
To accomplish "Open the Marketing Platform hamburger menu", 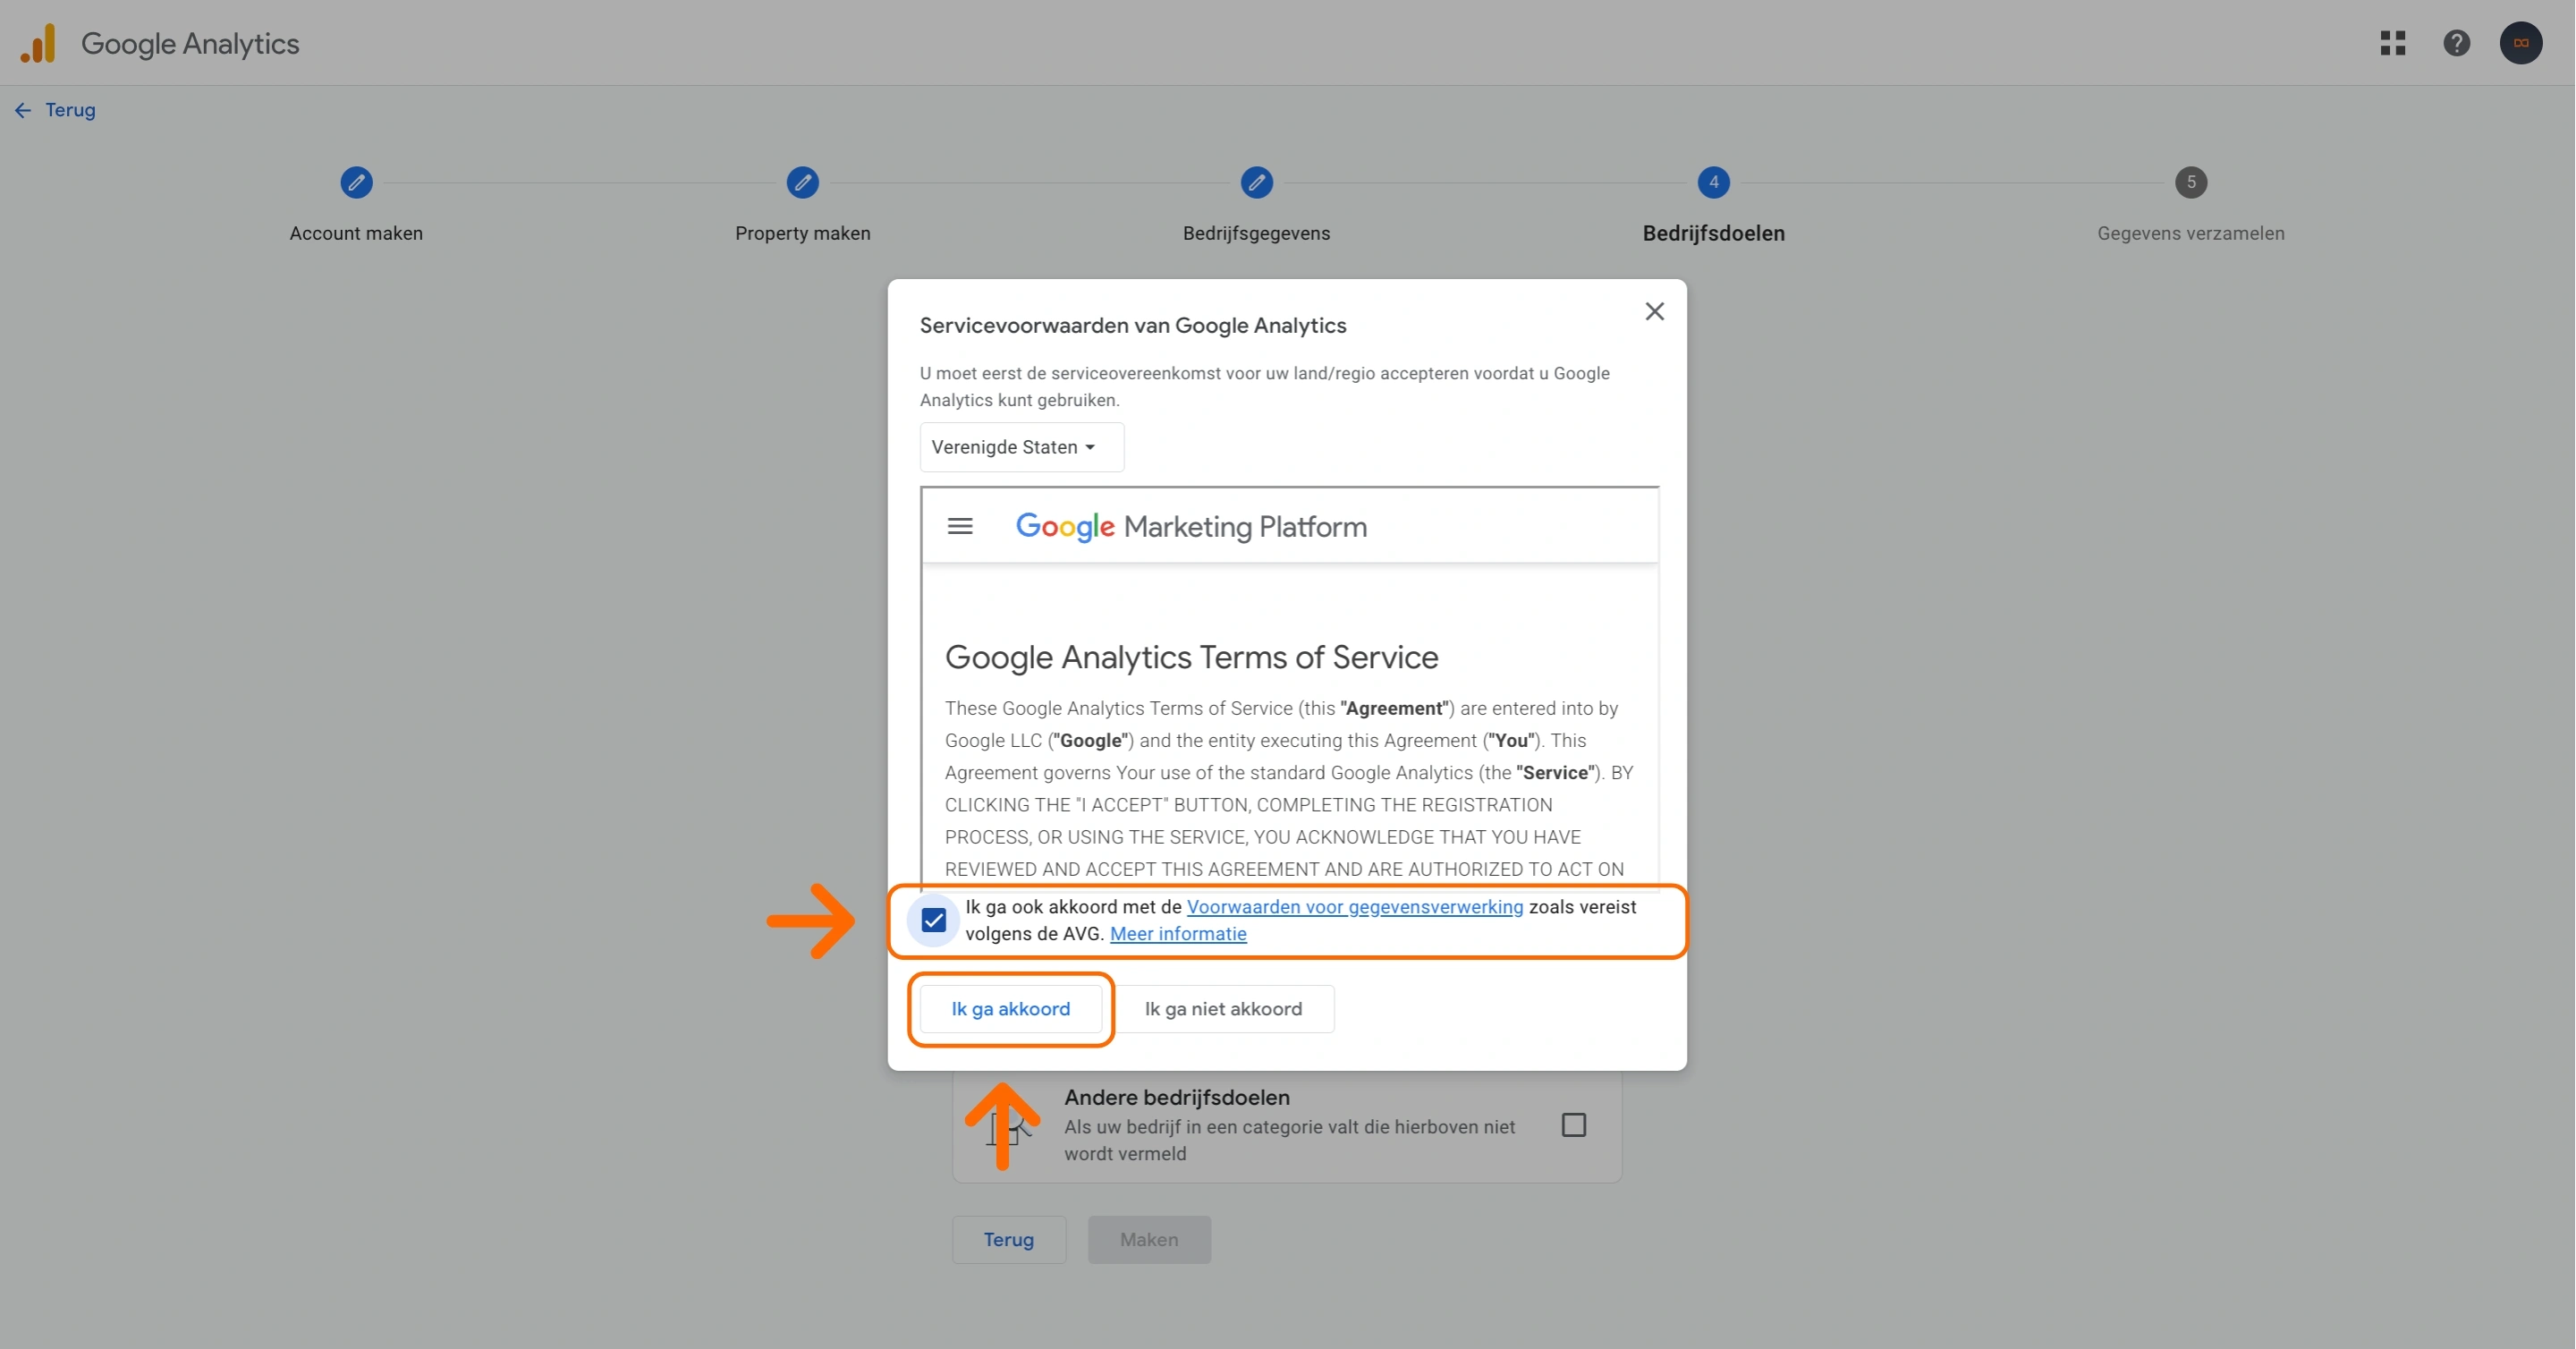I will (x=959, y=526).
